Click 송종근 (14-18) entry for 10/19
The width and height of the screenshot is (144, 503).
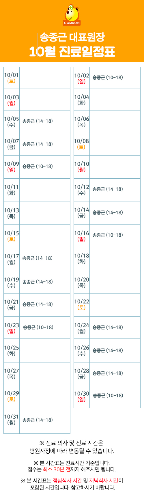(38, 281)
